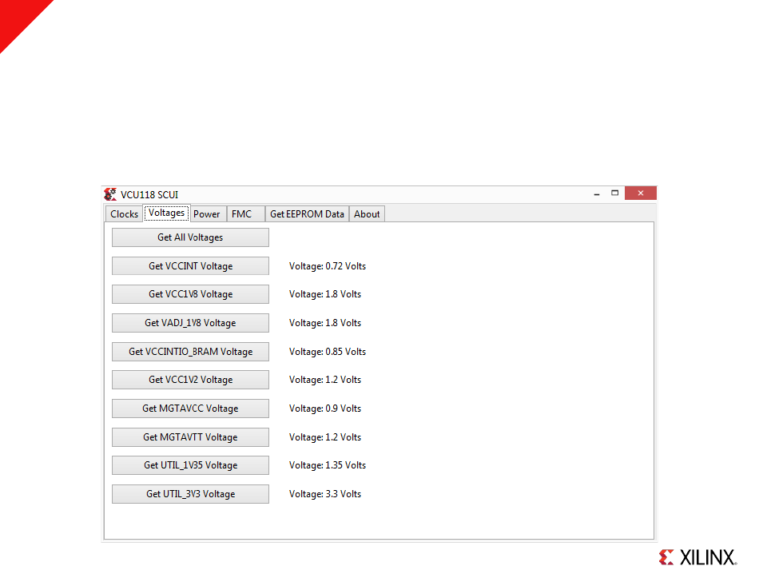The width and height of the screenshot is (759, 570).
Task: Select the 'Voltage: 3.3 Volts' reading
Action: [325, 494]
